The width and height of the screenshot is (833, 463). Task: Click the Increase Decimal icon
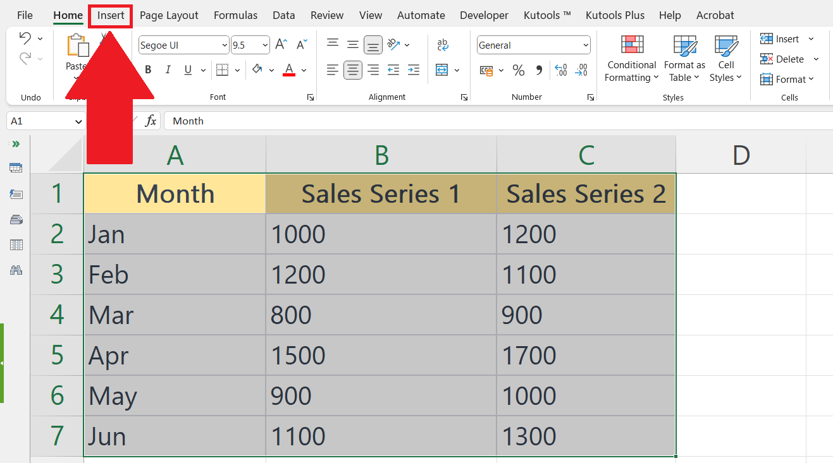(560, 70)
